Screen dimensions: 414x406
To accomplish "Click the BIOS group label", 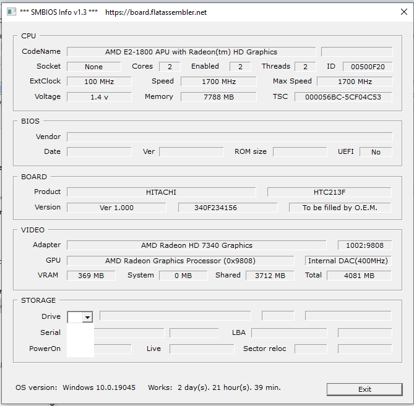I will tap(30, 121).
